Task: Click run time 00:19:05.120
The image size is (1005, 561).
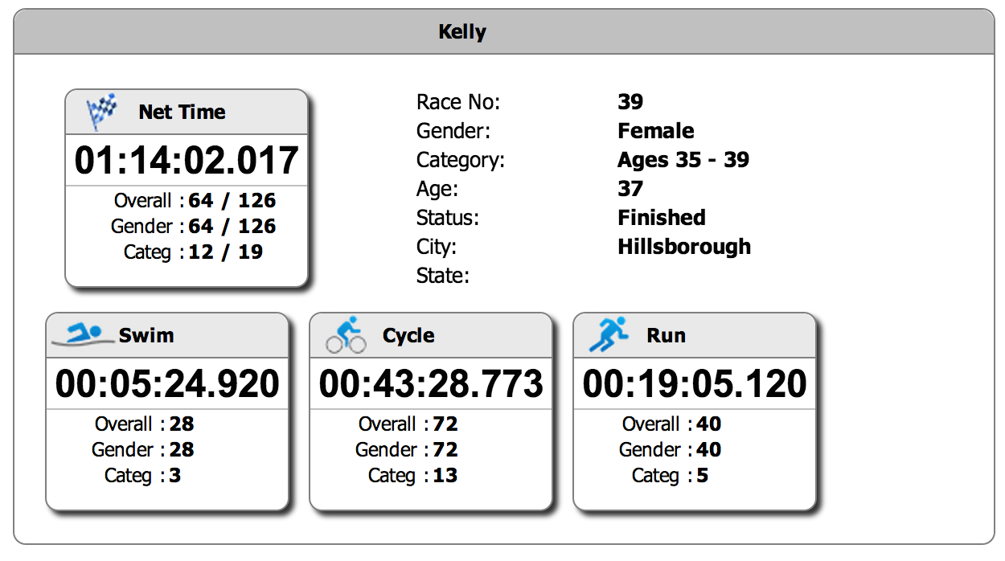Action: (695, 383)
